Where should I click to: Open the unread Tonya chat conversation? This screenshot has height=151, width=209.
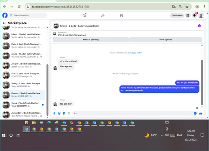click(23, 104)
